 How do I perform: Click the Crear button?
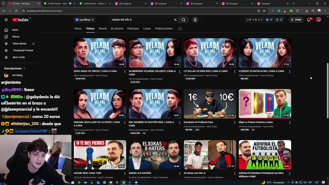click(x=296, y=20)
